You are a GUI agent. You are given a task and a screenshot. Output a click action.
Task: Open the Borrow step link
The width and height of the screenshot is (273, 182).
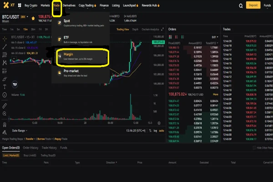point(41,139)
